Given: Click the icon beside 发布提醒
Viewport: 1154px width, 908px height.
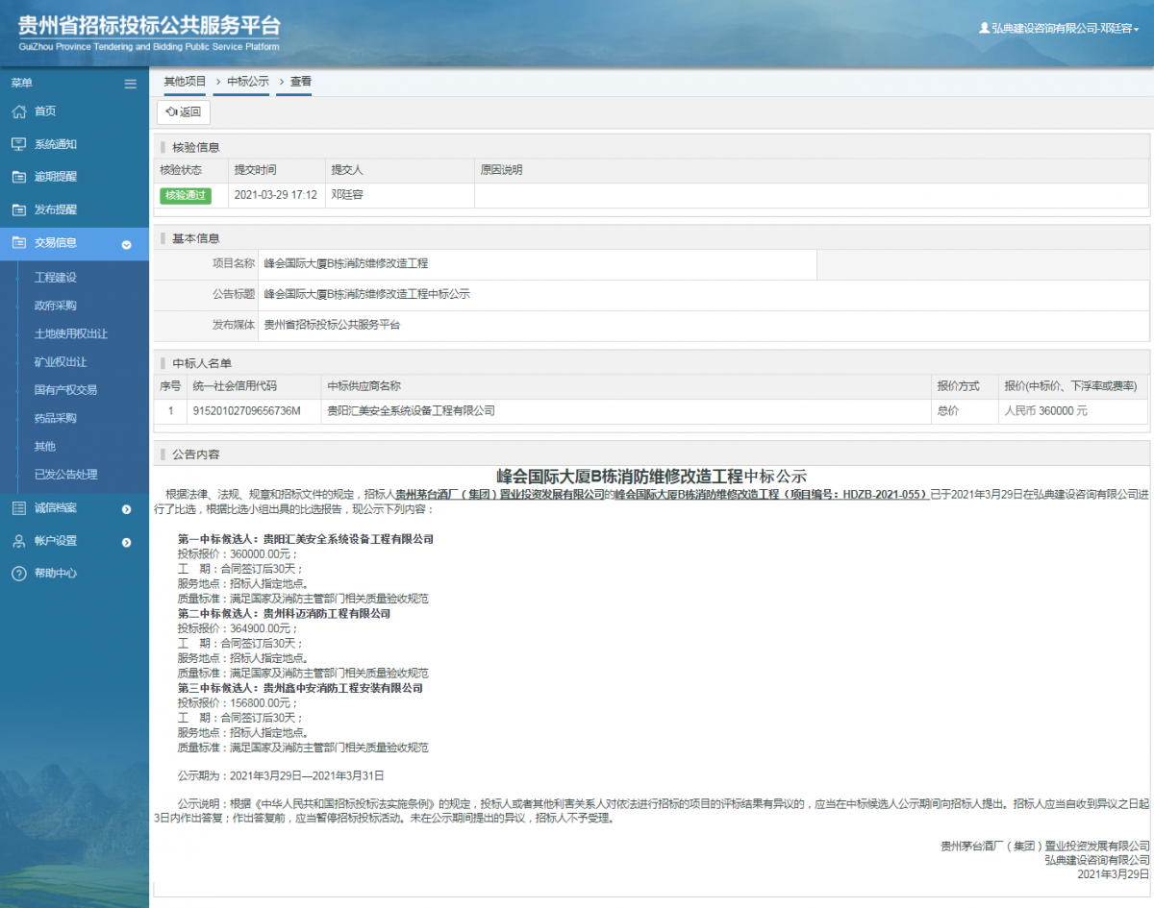Looking at the screenshot, I should (18, 209).
